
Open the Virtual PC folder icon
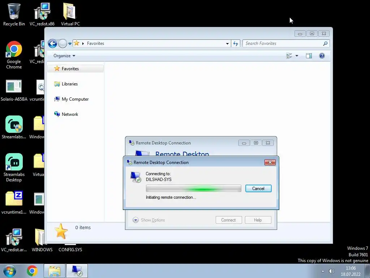(x=70, y=14)
